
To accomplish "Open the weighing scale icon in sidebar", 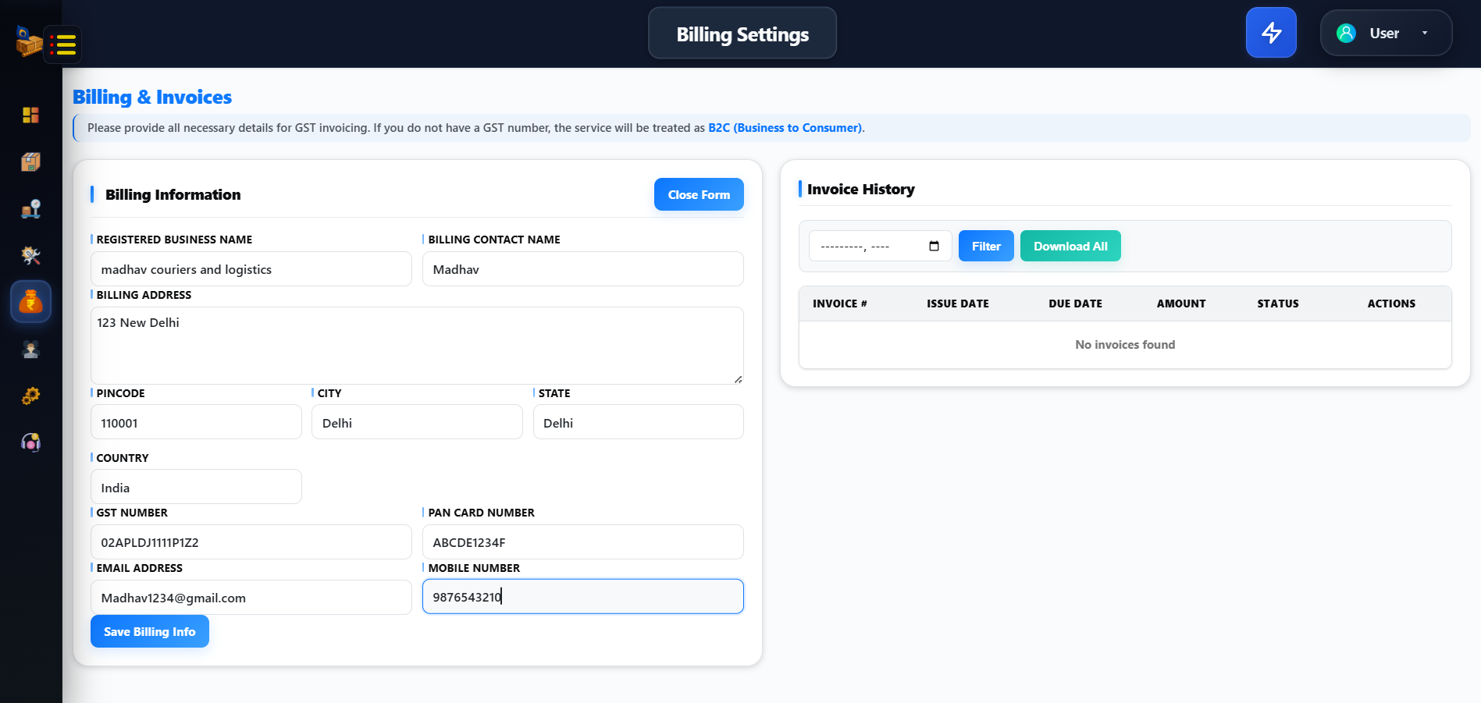I will 30,209.
